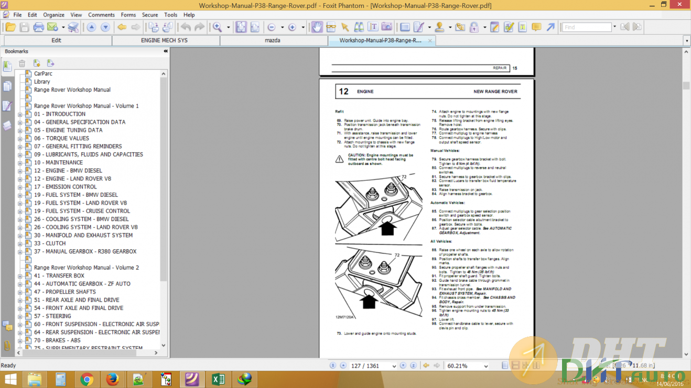
Task: Collapse the Bookmarks panel with double arrow
Action: point(166,51)
